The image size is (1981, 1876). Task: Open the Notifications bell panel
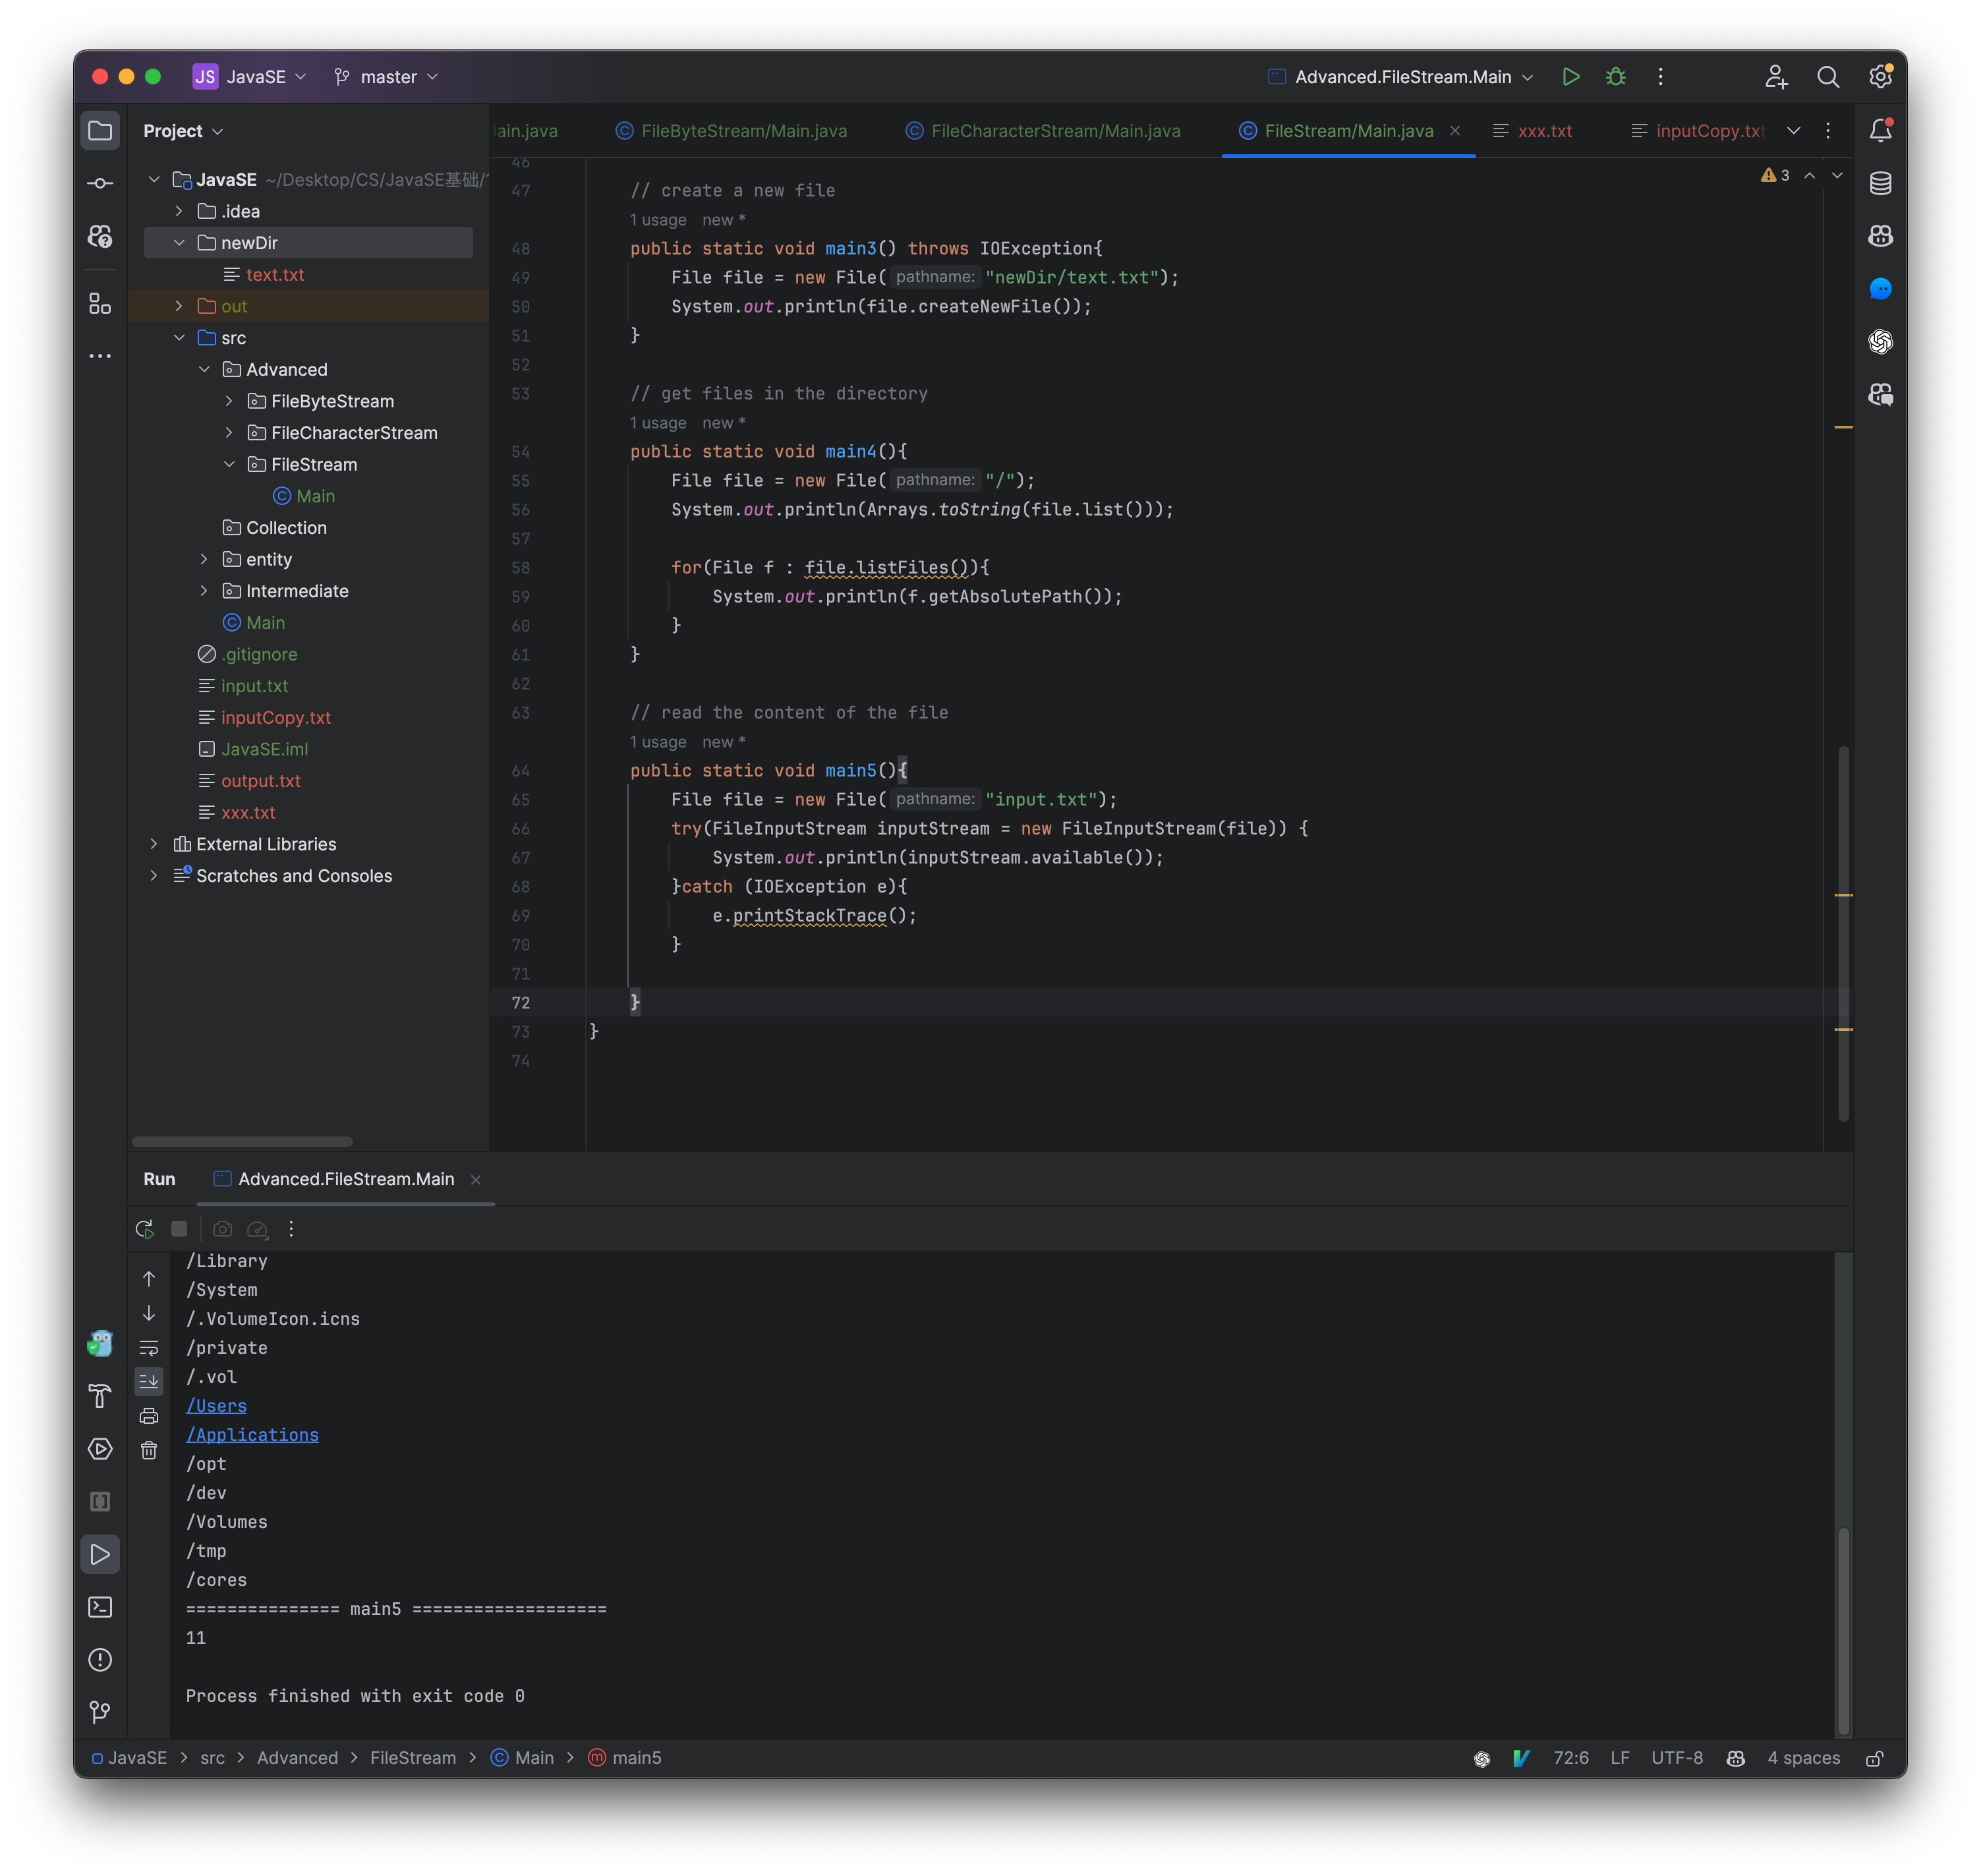pyautogui.click(x=1881, y=129)
